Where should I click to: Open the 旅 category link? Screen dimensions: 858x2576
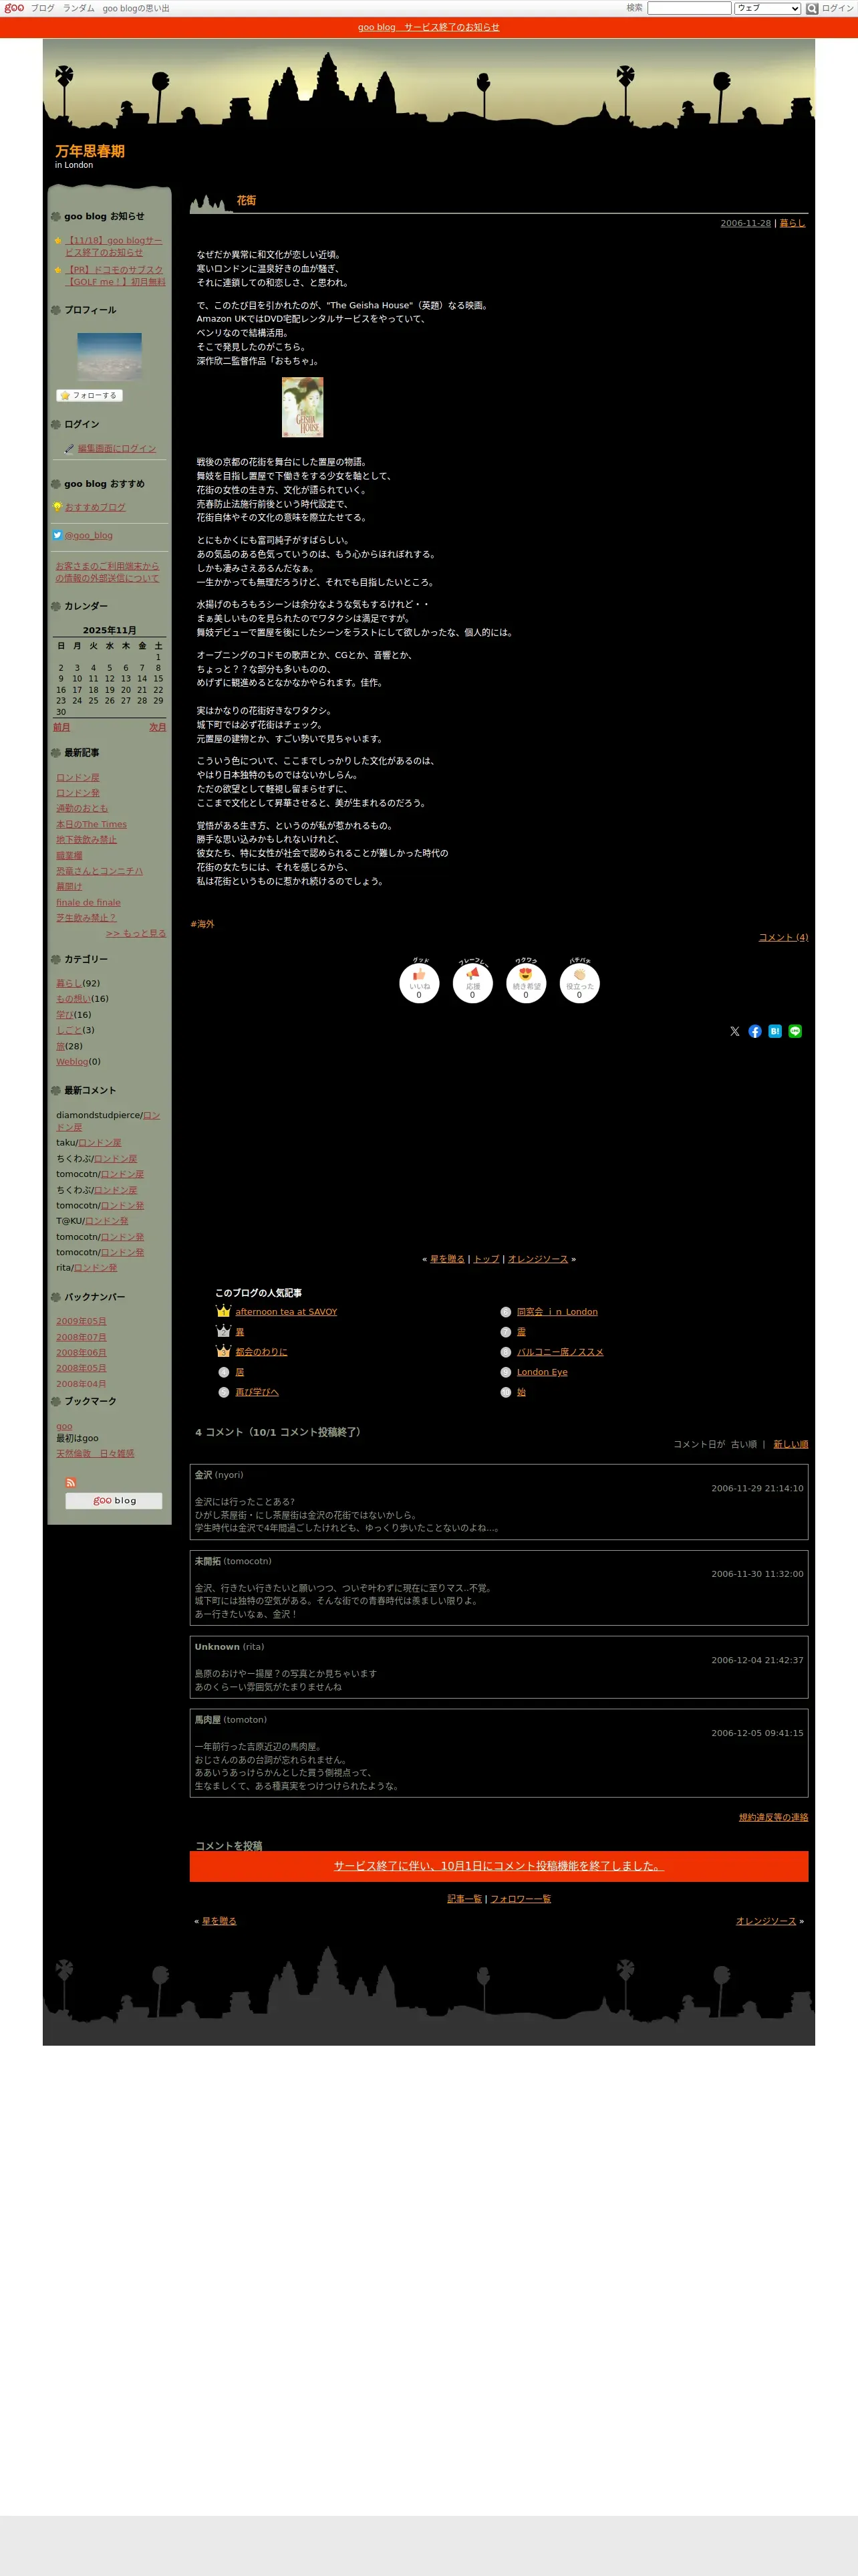[x=61, y=1046]
